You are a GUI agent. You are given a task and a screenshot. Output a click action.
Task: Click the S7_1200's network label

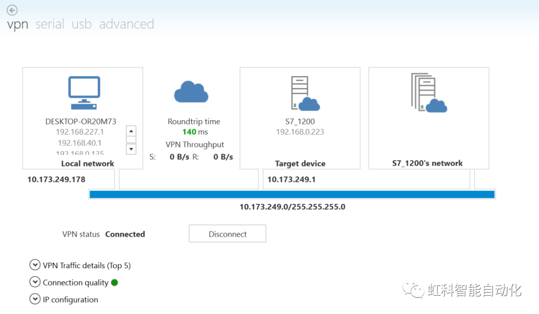tap(428, 163)
